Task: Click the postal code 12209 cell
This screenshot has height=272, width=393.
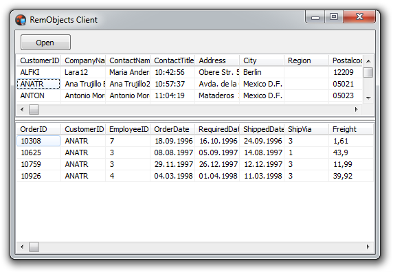Action: click(346, 72)
